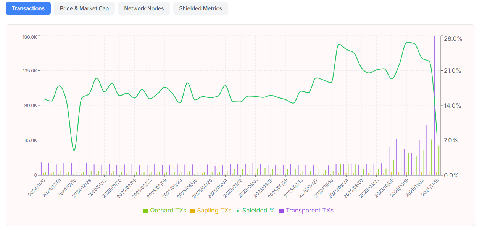Click the 2025/11/16 x-axis date label

(x=429, y=188)
